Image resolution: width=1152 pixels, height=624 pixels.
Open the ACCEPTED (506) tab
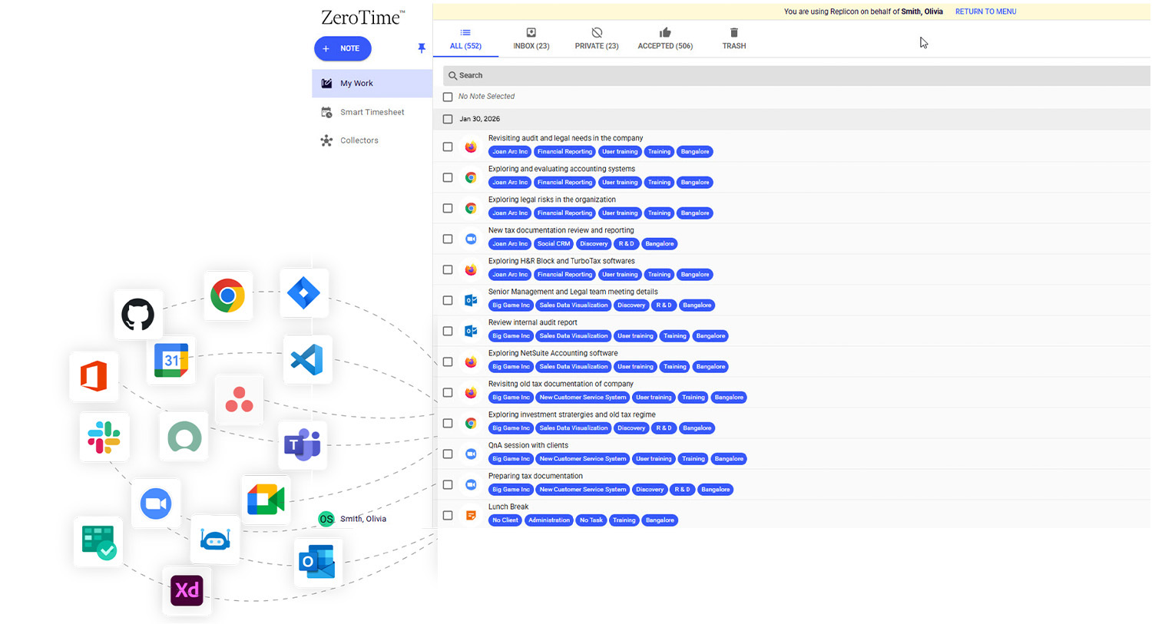coord(665,39)
